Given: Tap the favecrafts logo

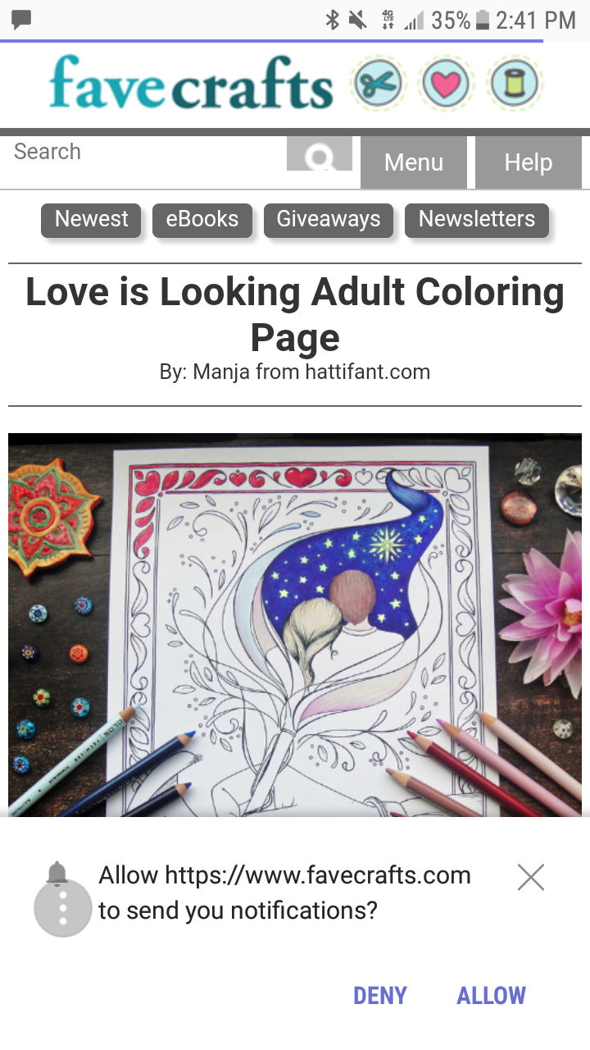Looking at the screenshot, I should (191, 84).
